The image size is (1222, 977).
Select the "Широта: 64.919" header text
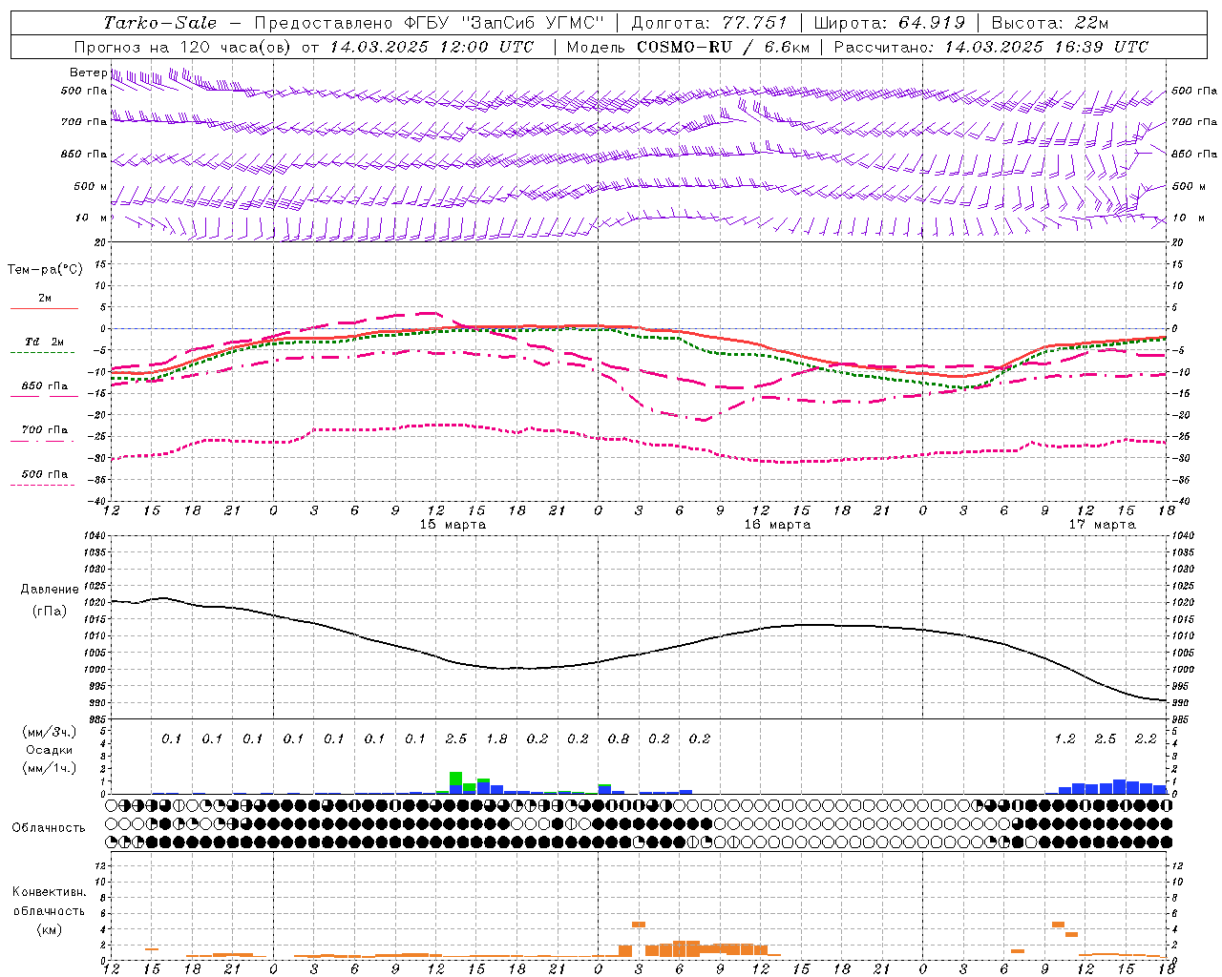pyautogui.click(x=890, y=23)
